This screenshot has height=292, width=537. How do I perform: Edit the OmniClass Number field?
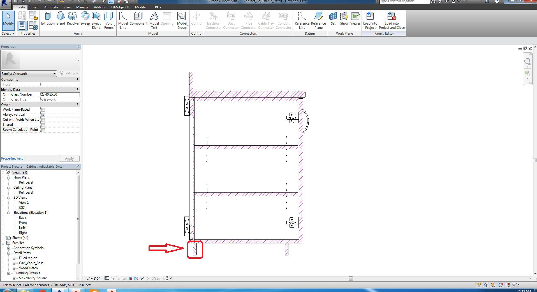(x=60, y=94)
